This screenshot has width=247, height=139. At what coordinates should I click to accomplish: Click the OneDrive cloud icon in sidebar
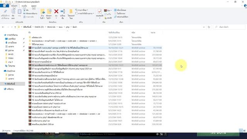click(x=5, y=71)
